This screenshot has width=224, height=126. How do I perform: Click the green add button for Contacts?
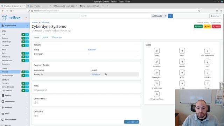click(23, 83)
